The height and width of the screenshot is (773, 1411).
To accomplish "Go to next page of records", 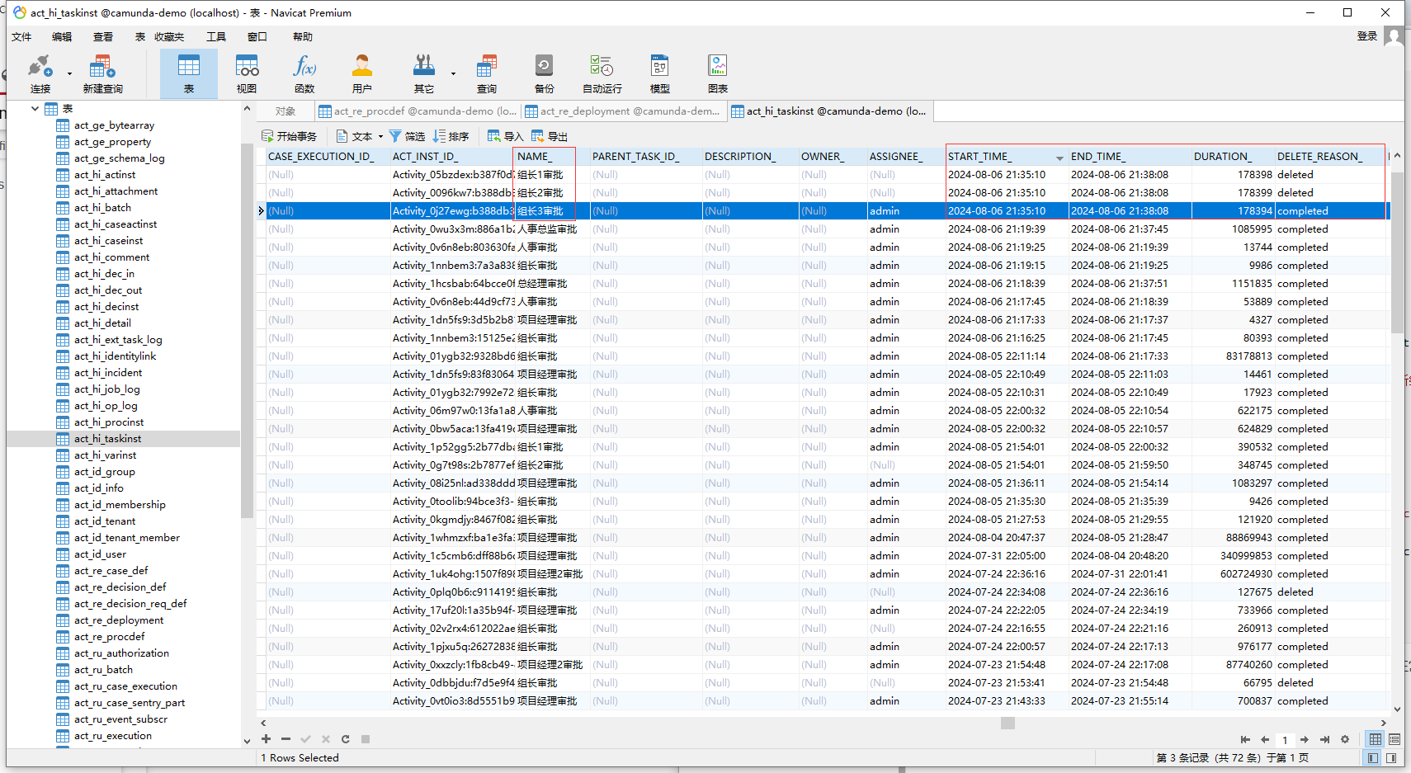I will (x=1305, y=739).
